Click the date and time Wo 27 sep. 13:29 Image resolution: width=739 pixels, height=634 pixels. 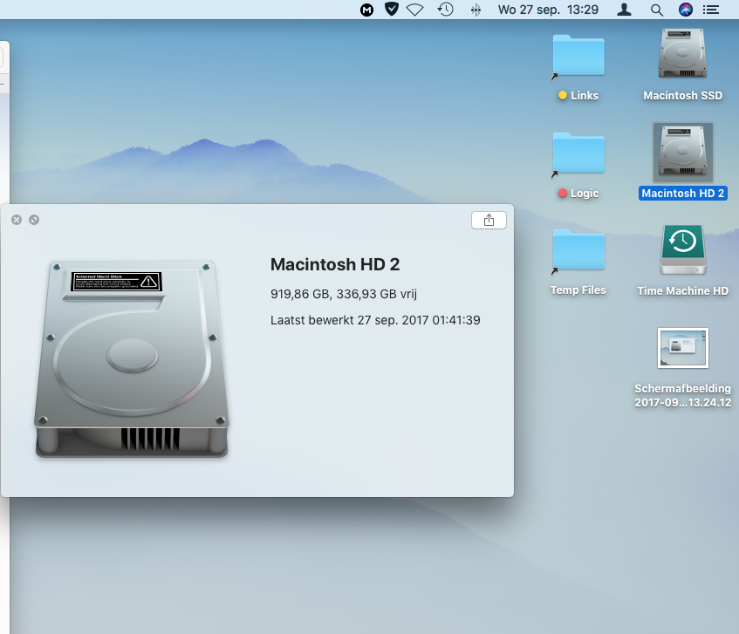548,10
